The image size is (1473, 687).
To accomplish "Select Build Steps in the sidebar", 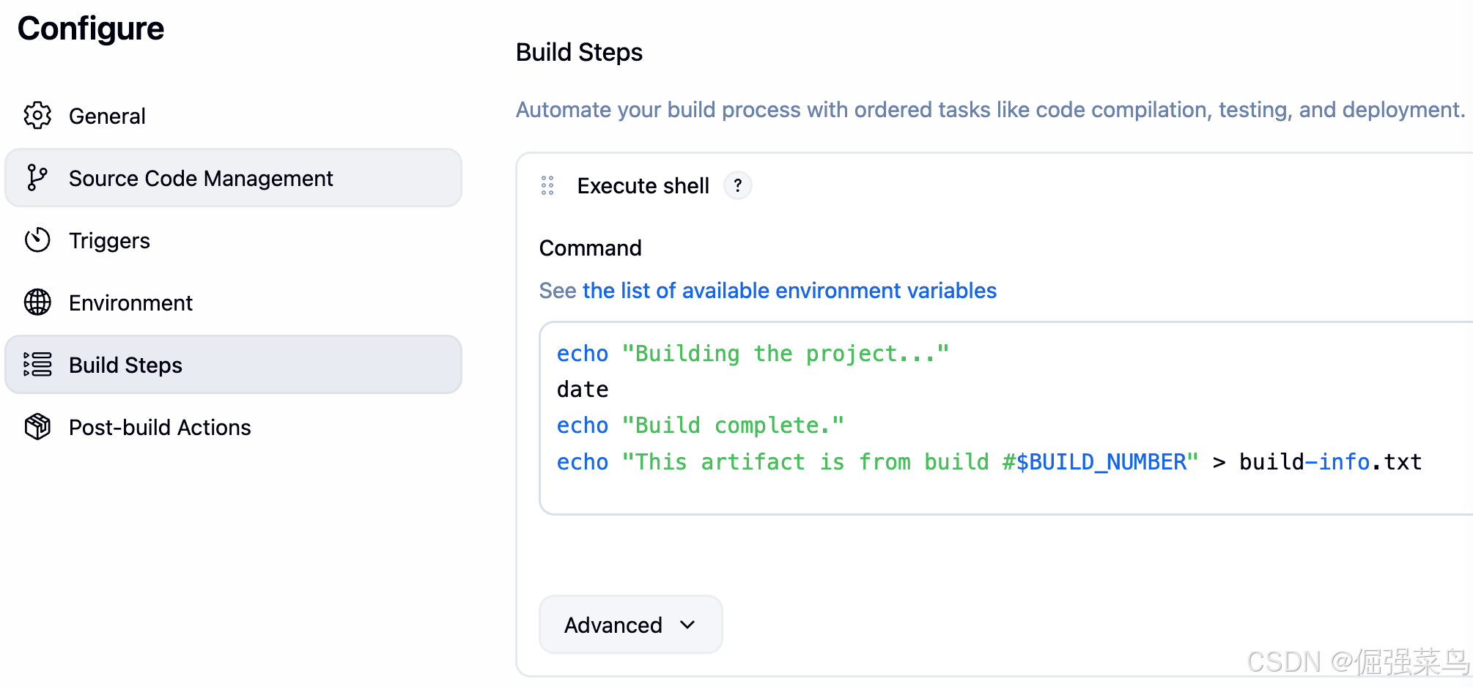I will click(125, 365).
